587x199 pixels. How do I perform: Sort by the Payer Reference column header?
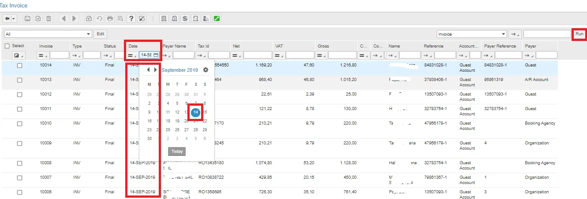tap(500, 46)
